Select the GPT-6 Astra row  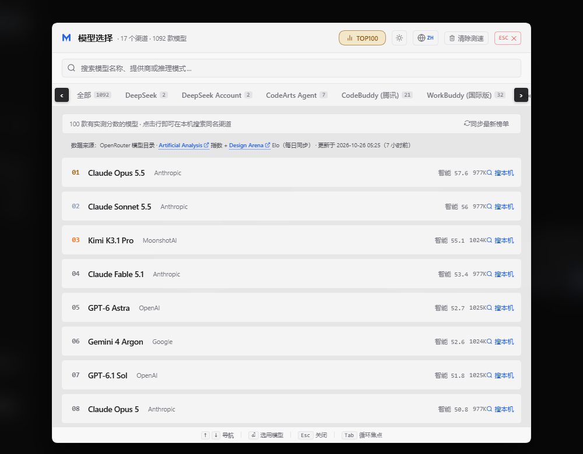pyautogui.click(x=291, y=307)
